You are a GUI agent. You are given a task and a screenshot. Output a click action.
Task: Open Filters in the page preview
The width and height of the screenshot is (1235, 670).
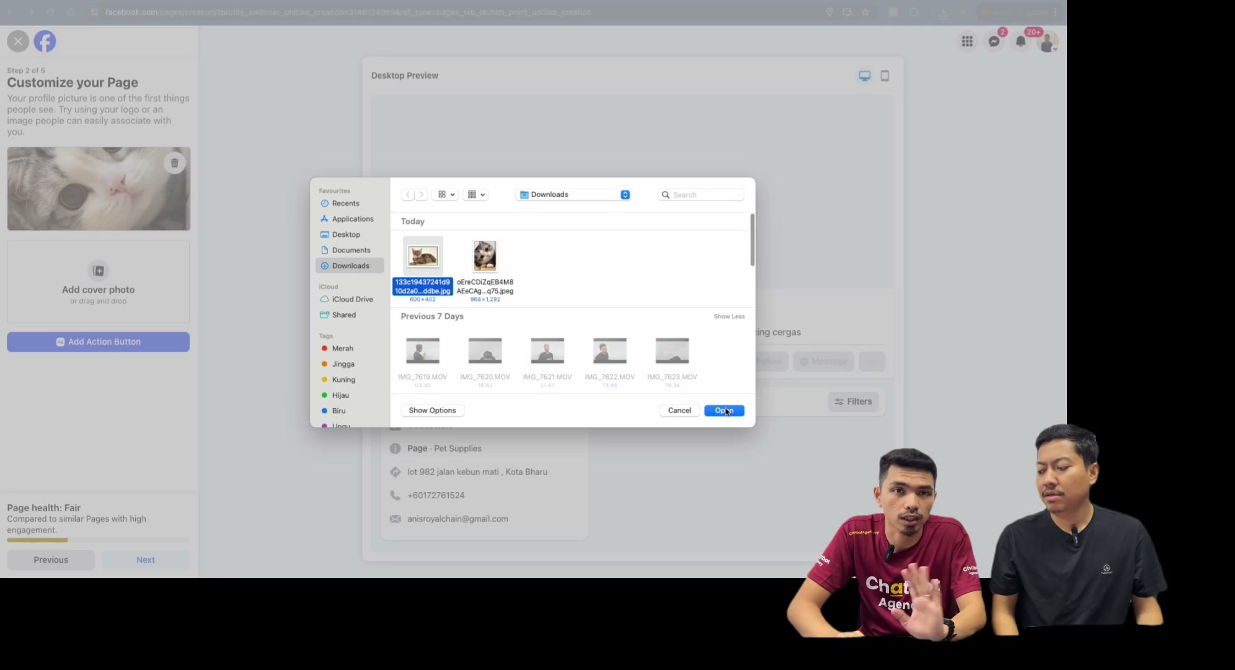pyautogui.click(x=853, y=401)
